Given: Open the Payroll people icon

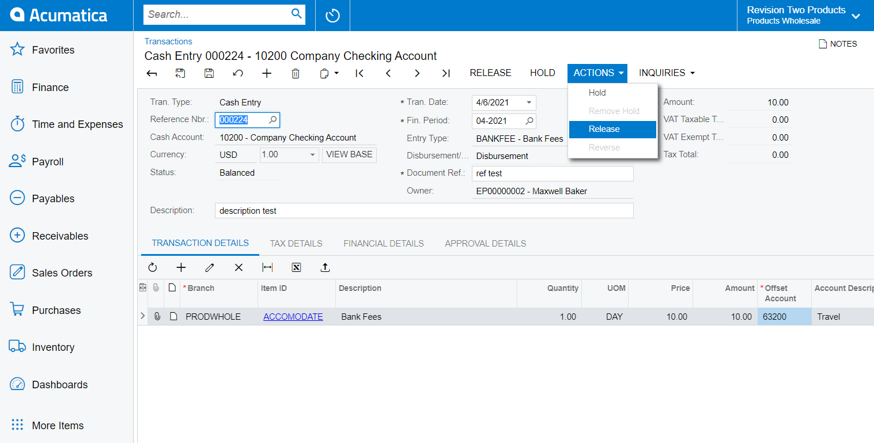Looking at the screenshot, I should click(x=17, y=161).
